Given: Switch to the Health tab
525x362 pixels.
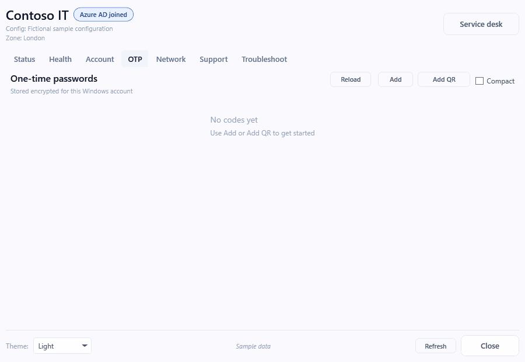Looking at the screenshot, I should (60, 60).
